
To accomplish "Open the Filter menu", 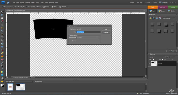I will (x=42, y=3).
